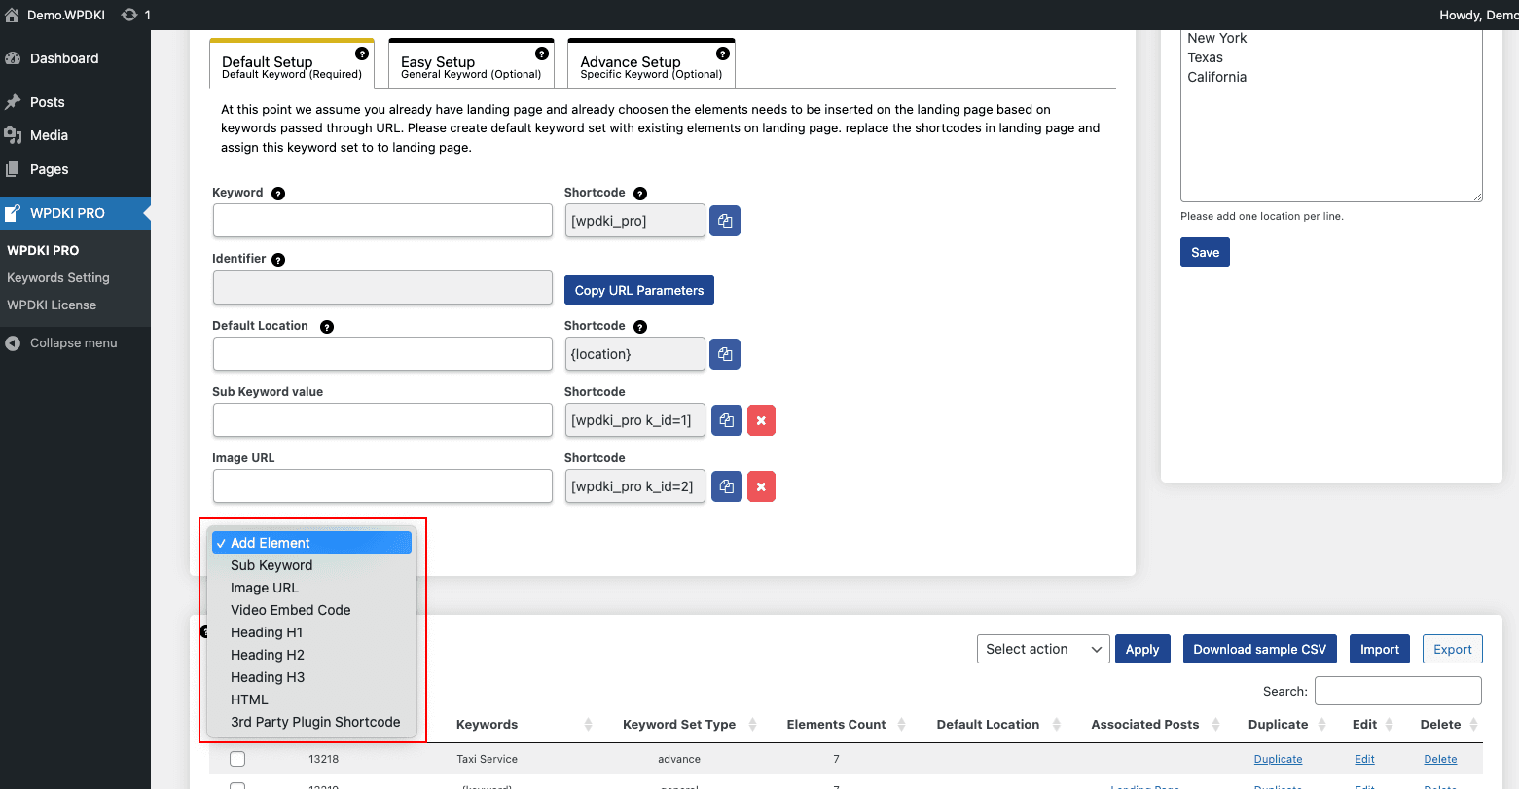The height and width of the screenshot is (789, 1519).
Task: Click help icon on Advance Setup tab
Action: click(723, 54)
